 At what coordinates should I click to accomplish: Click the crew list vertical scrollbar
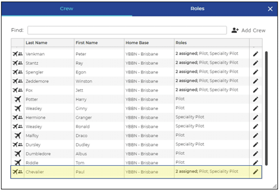(266, 108)
